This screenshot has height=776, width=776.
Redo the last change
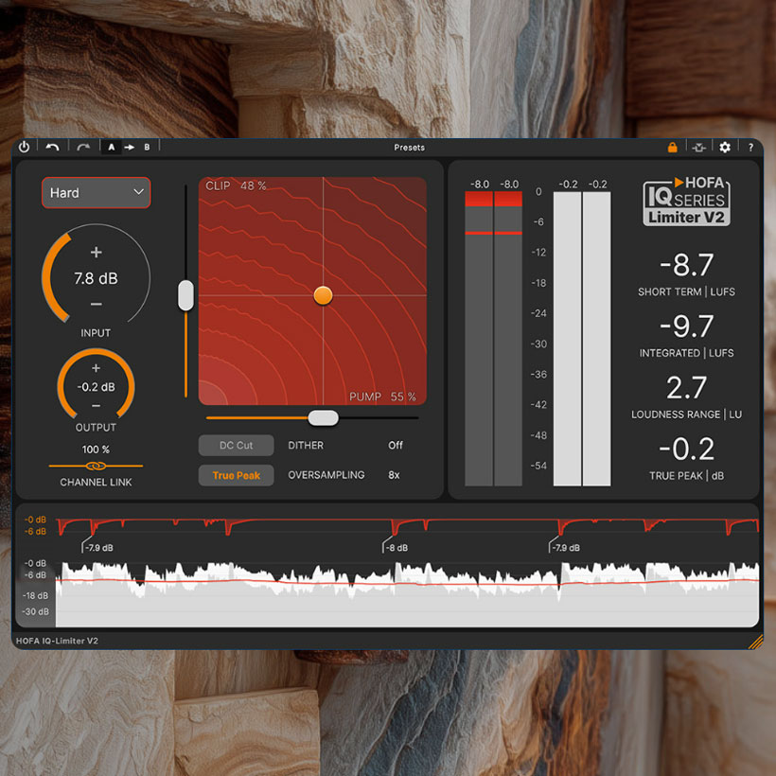(x=83, y=147)
